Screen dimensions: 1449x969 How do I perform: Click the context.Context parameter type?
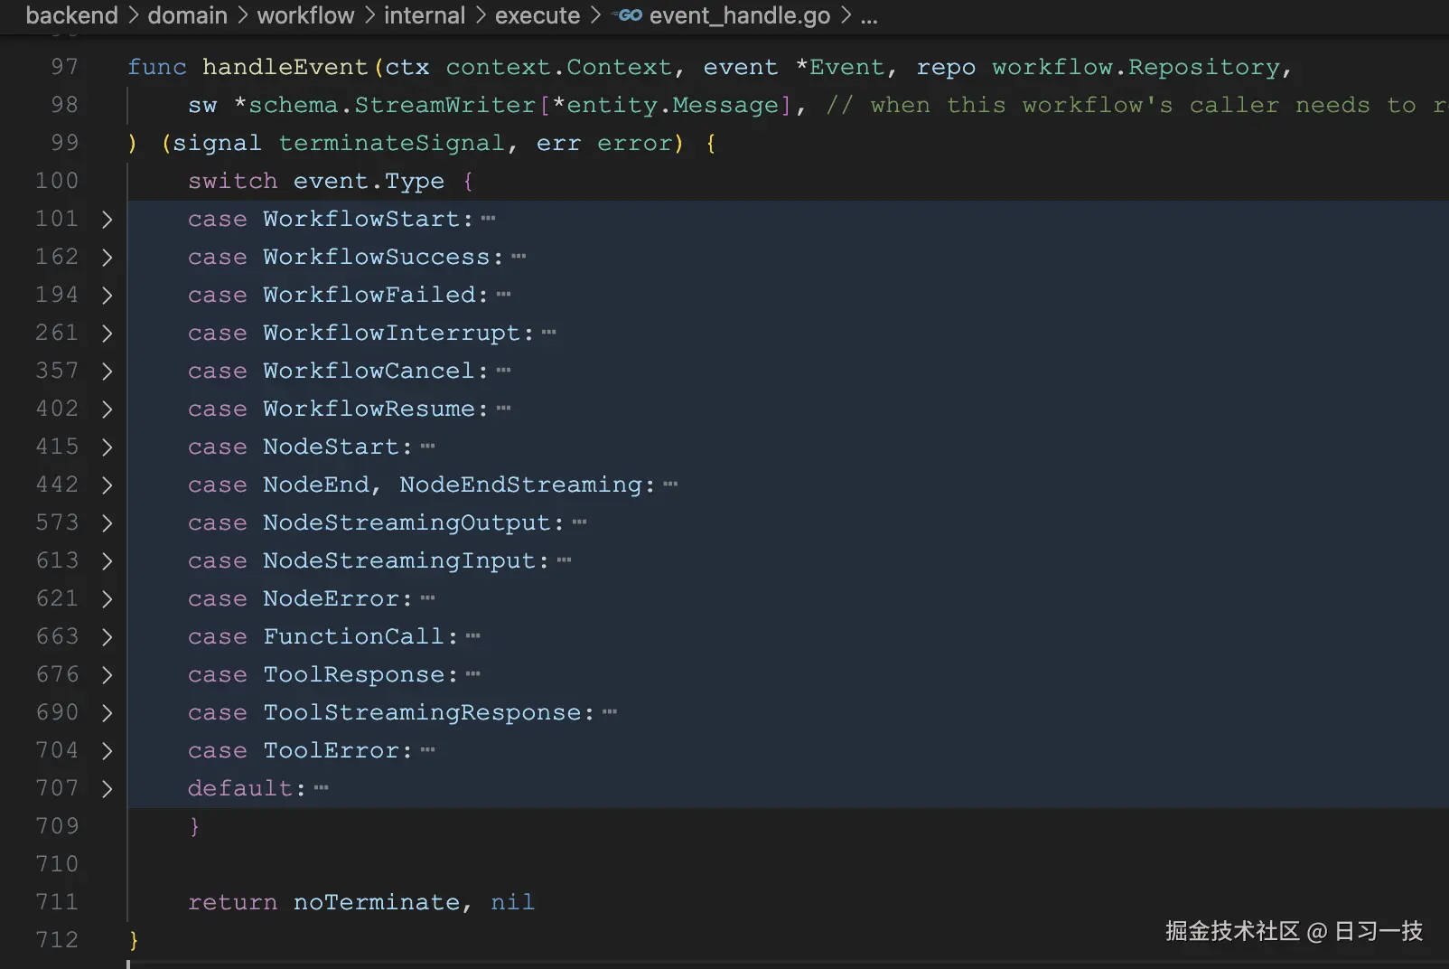pyautogui.click(x=559, y=67)
